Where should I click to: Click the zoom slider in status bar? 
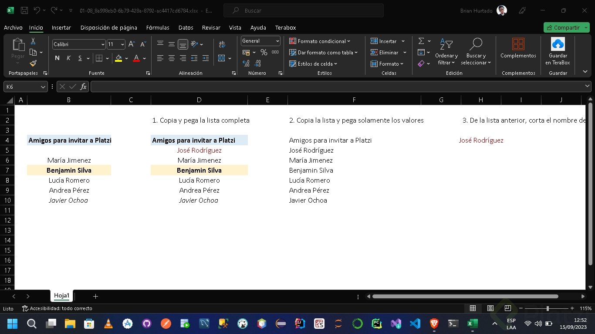pyautogui.click(x=548, y=308)
